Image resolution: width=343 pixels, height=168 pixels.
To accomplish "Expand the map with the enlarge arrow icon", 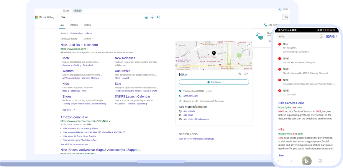I will tap(249, 45).
